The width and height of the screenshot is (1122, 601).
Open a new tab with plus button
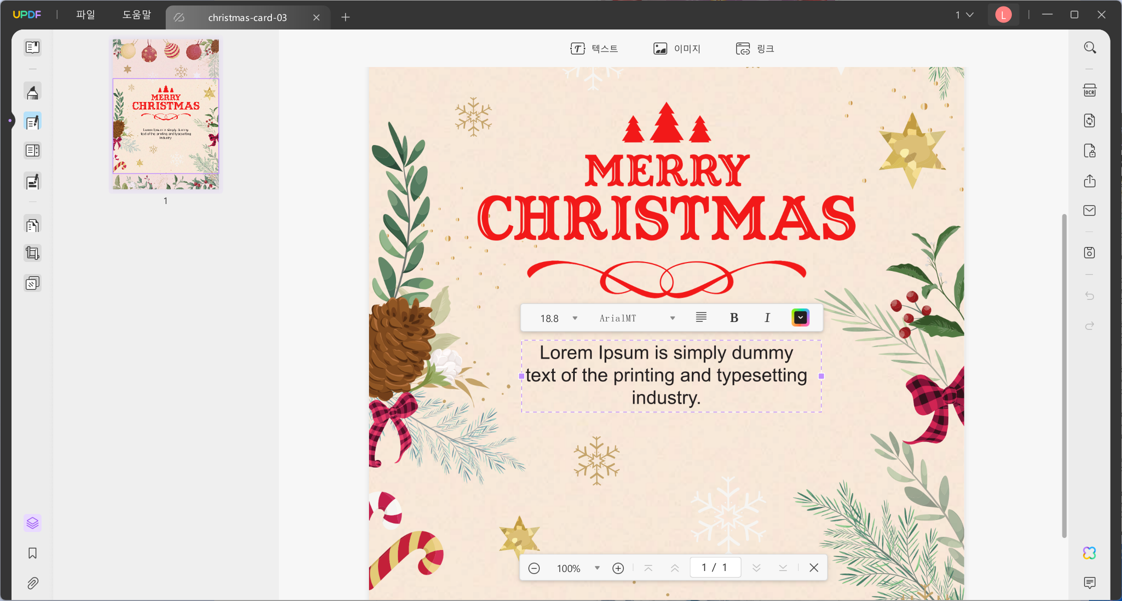pos(345,17)
